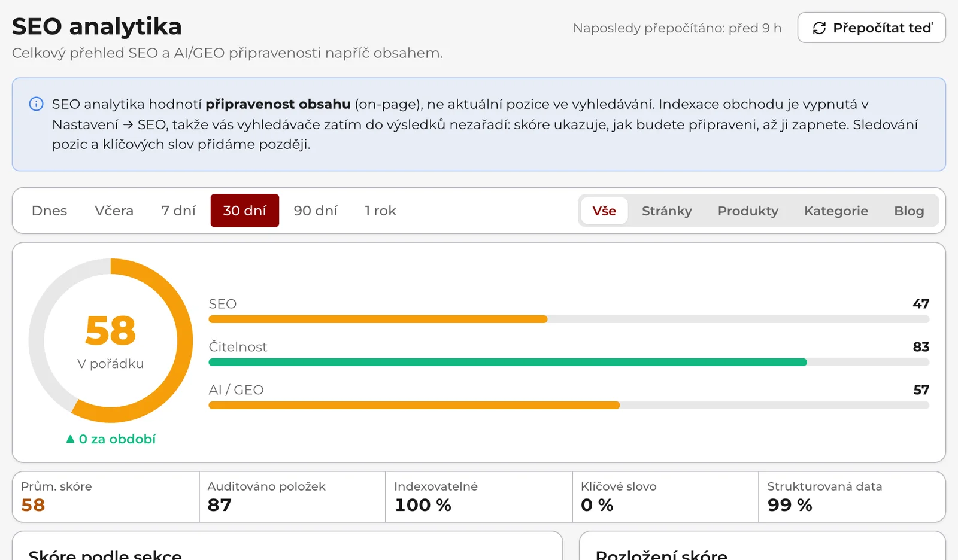The height and width of the screenshot is (560, 958).
Task: Filter by Blog
Action: pyautogui.click(x=909, y=211)
